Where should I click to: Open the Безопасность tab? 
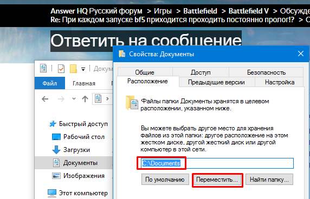coord(266,72)
